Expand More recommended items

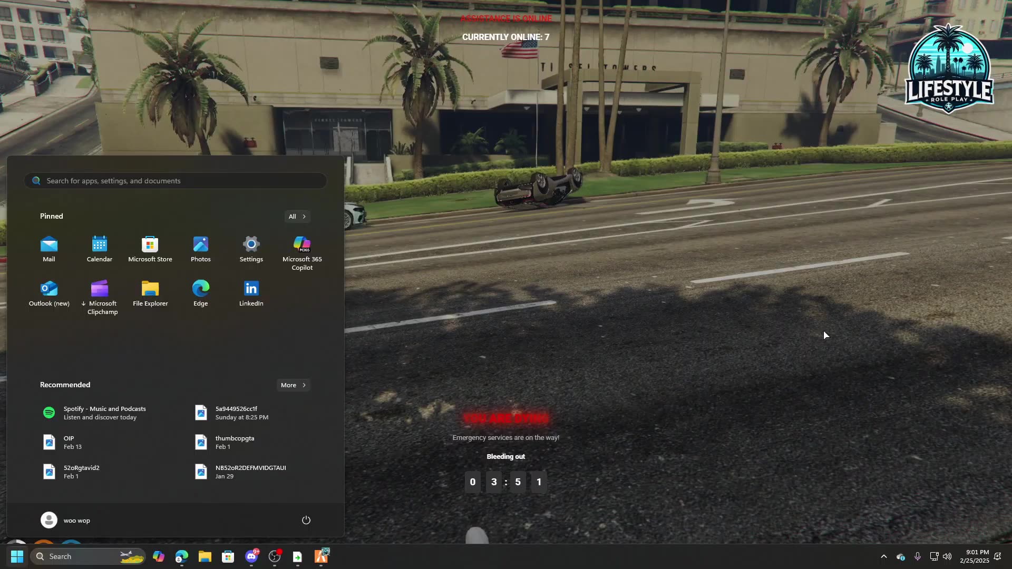[294, 385]
